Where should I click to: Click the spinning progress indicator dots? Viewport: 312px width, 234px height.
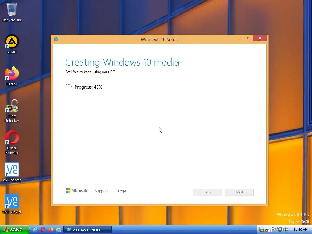click(x=69, y=86)
